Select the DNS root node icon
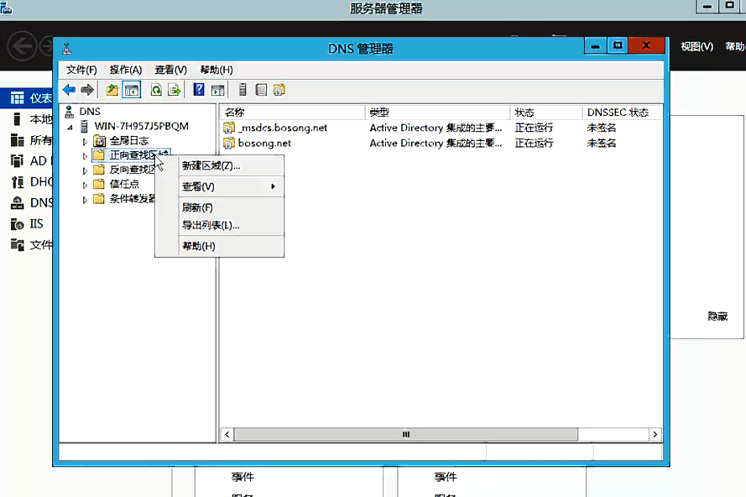The image size is (746, 497). click(x=69, y=112)
